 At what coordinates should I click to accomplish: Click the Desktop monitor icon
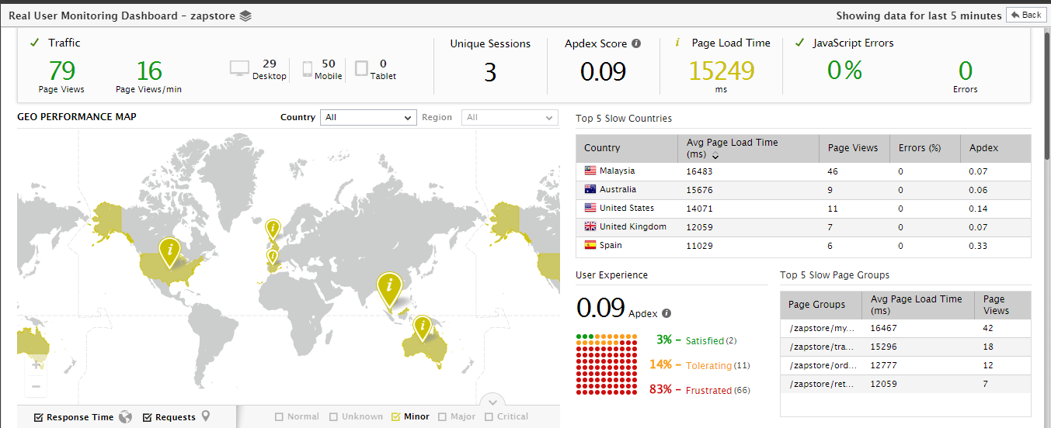pos(240,69)
